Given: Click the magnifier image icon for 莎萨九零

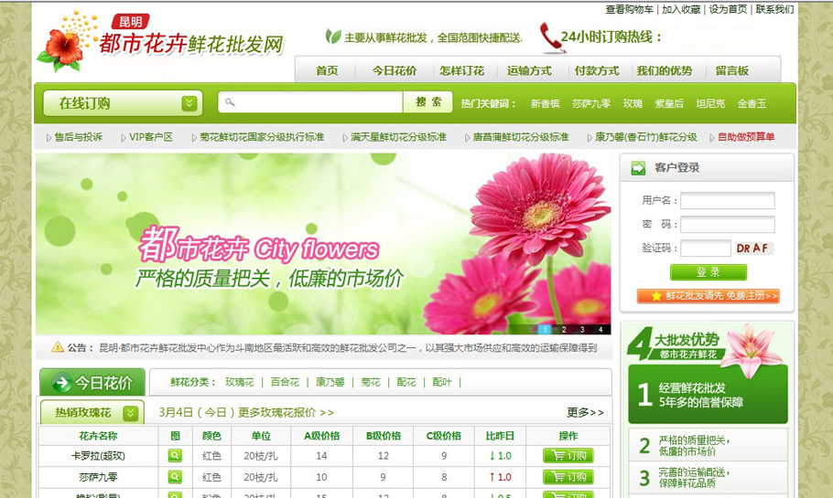Looking at the screenshot, I should click(175, 476).
